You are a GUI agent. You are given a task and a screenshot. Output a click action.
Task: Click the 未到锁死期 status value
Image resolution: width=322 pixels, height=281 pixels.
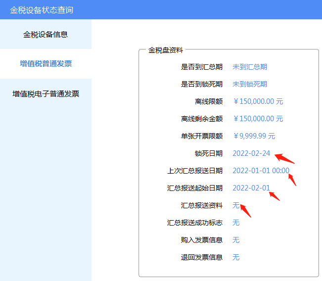249,84
